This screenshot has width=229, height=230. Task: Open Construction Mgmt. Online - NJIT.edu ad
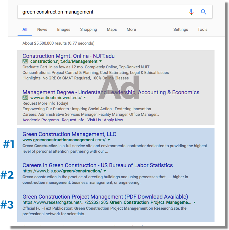click(68, 56)
